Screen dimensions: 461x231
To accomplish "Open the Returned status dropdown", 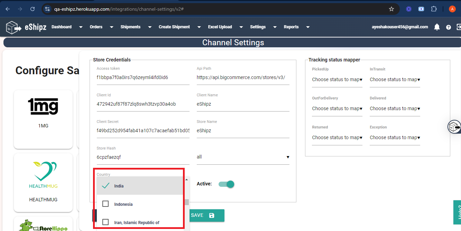I will [x=337, y=138].
